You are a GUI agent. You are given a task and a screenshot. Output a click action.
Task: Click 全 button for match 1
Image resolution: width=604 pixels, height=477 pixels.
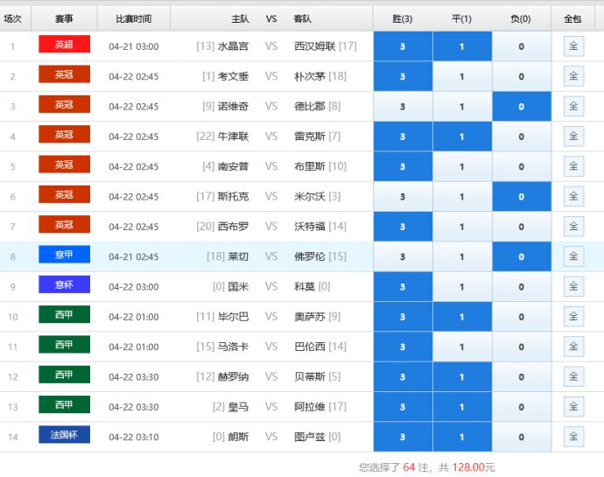[573, 46]
